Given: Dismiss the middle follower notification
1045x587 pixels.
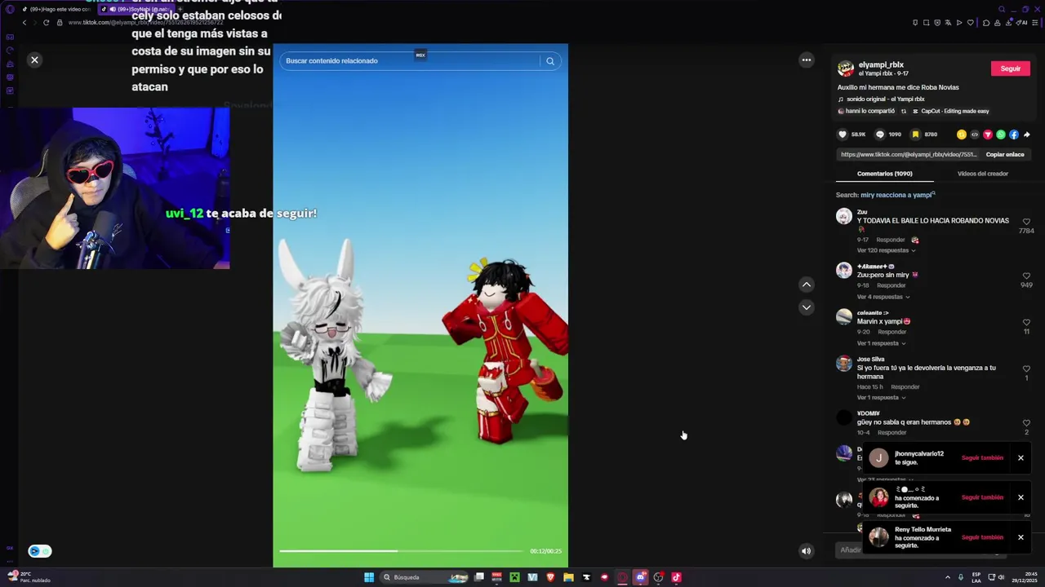Looking at the screenshot, I should click(1021, 497).
